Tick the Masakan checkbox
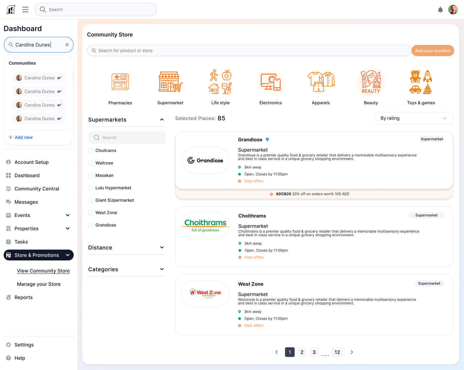The height and width of the screenshot is (370, 464). (x=91, y=175)
